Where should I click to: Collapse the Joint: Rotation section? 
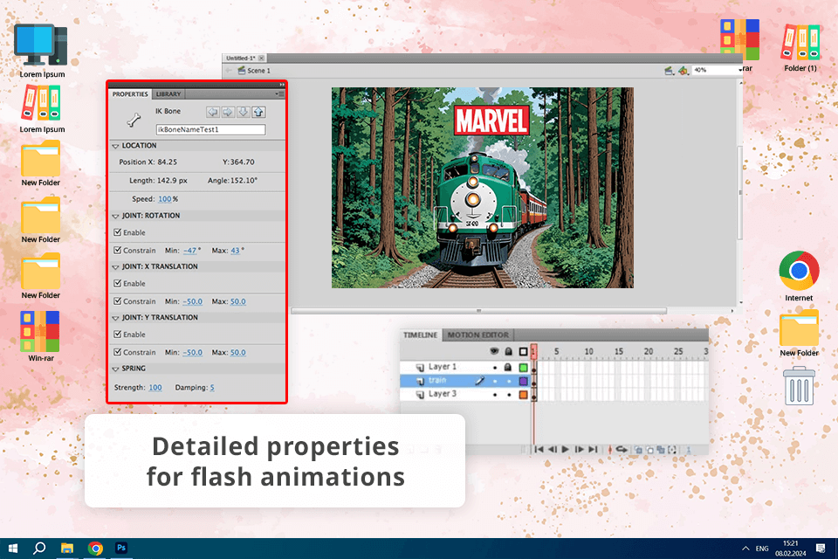pyautogui.click(x=115, y=216)
